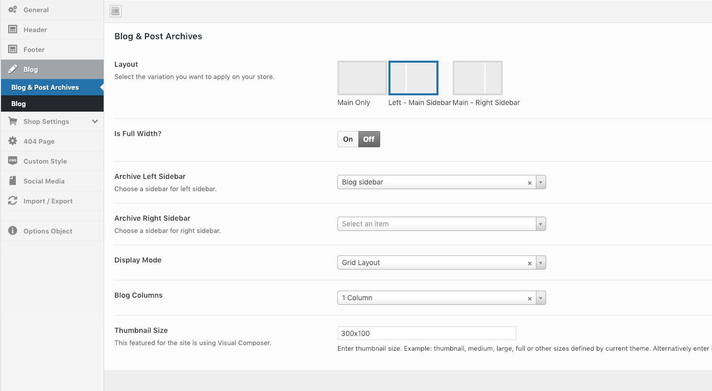Clear the 1 Column selection
This screenshot has width=712, height=391.
529,298
